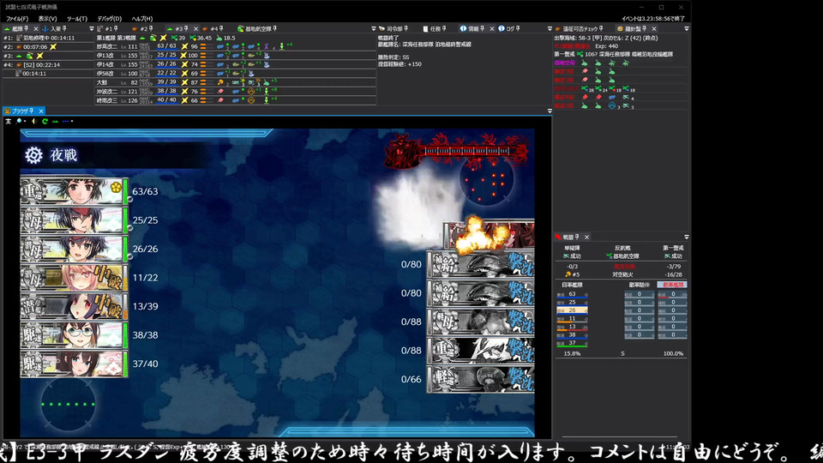Expand the 羅針盤 pane right-side dropdown

point(687,29)
